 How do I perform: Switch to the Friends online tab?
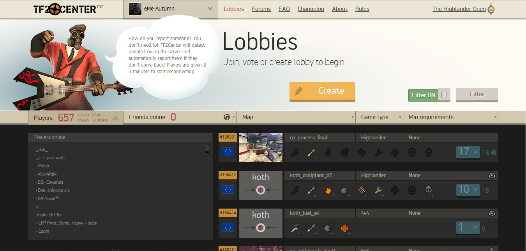171,117
